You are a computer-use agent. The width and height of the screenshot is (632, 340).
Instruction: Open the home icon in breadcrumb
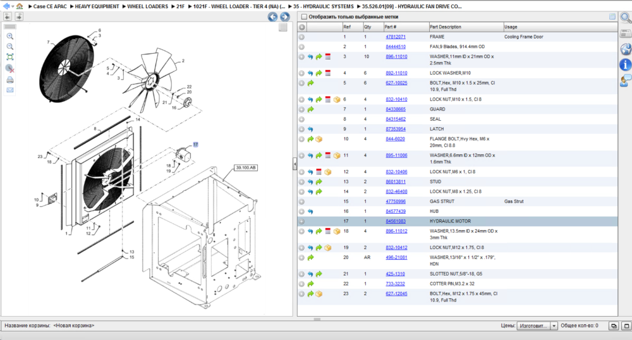coord(20,6)
